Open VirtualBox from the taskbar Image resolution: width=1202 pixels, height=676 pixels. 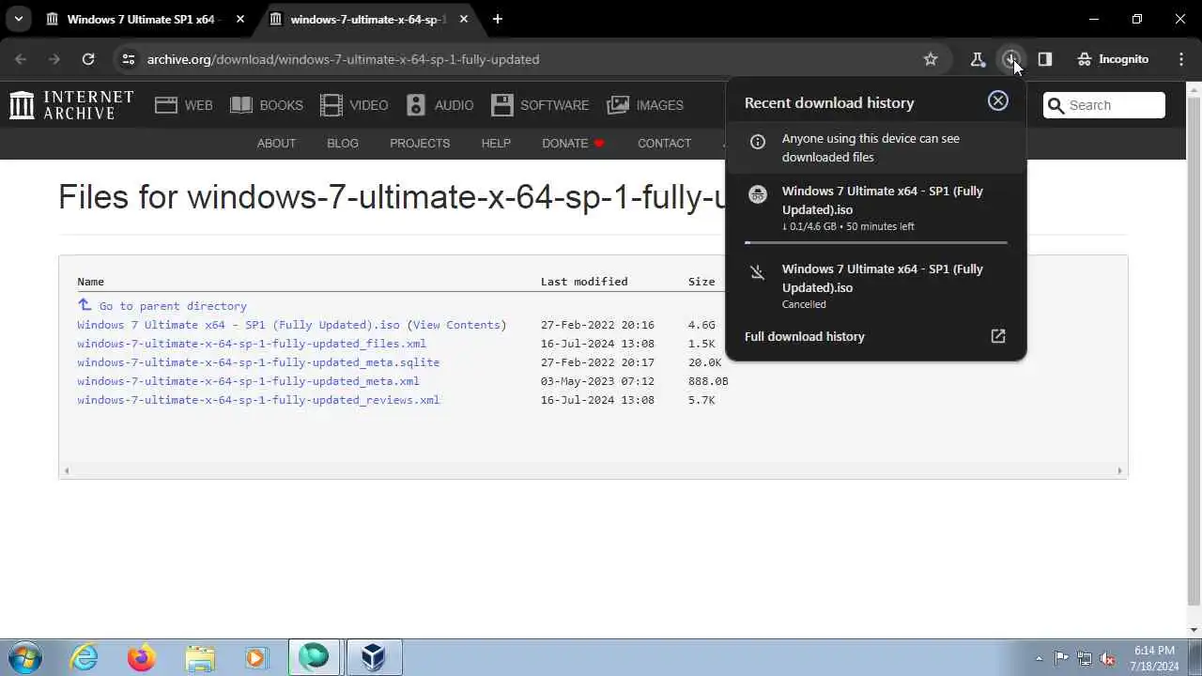tap(374, 657)
